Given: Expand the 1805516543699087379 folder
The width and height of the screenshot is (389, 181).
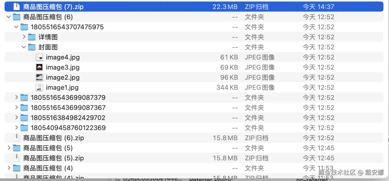Looking at the screenshot, I should click(x=17, y=97).
